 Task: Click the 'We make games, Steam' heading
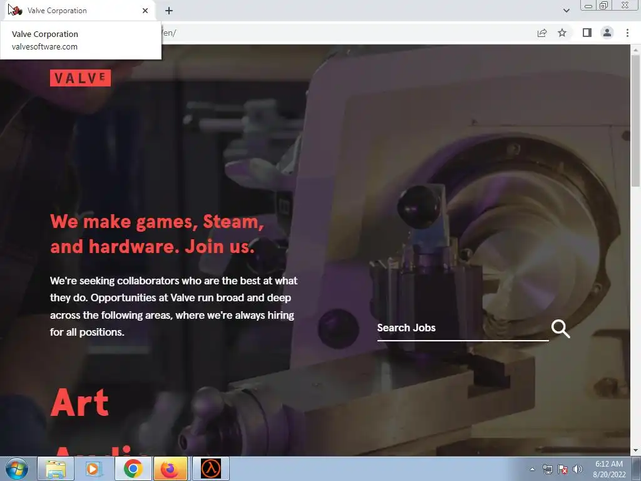[157, 234]
